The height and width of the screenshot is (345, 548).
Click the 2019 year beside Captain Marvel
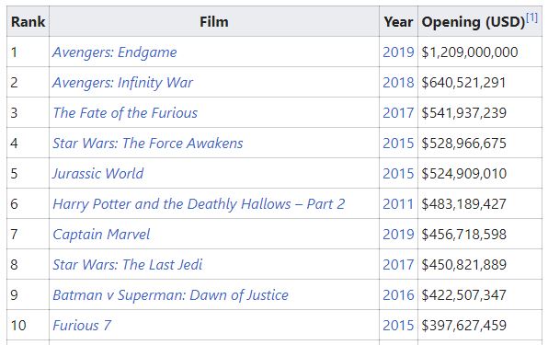point(398,235)
